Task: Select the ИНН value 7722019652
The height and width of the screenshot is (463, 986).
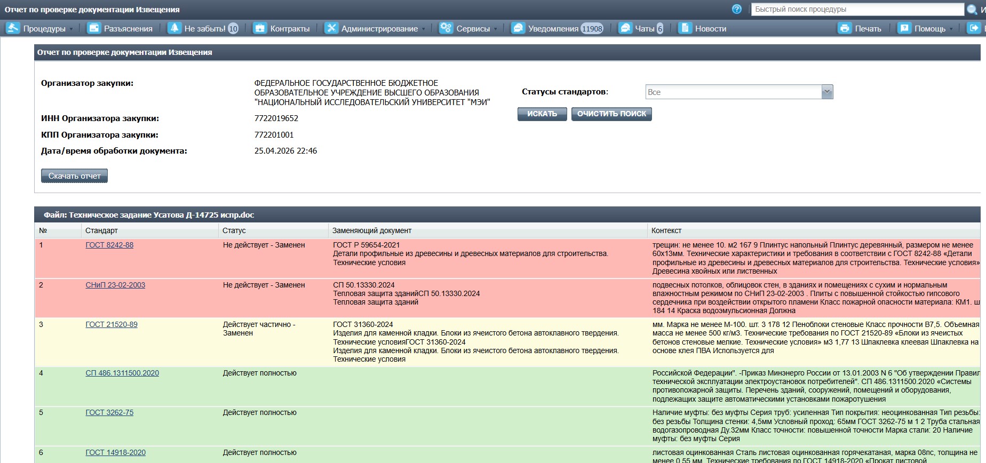Action: (x=276, y=118)
